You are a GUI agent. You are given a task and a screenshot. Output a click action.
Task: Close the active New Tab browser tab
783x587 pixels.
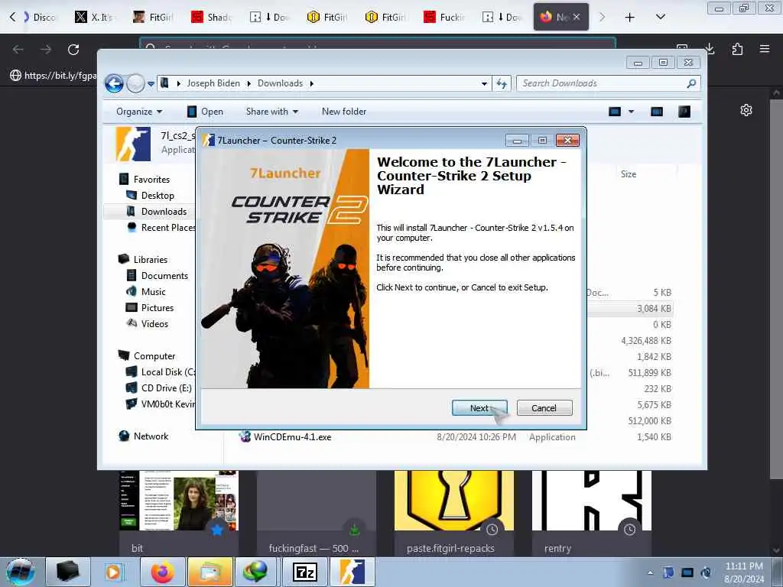tap(577, 17)
